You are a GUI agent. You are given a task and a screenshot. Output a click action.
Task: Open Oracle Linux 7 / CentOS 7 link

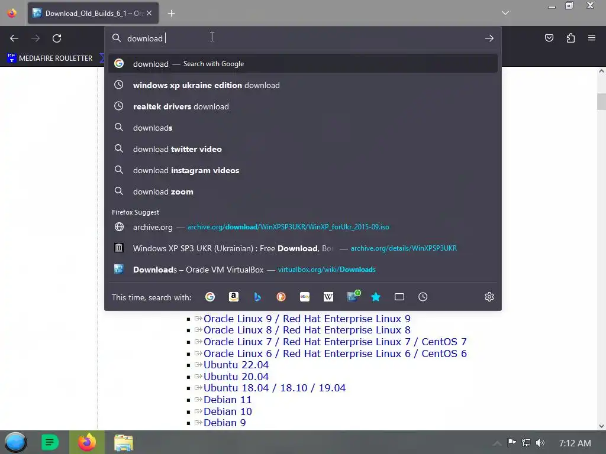pyautogui.click(x=335, y=342)
